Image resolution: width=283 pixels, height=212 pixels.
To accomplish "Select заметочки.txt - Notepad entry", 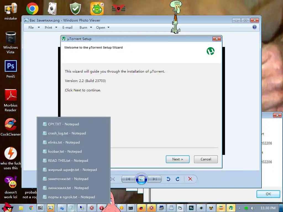I will pyautogui.click(x=74, y=179).
